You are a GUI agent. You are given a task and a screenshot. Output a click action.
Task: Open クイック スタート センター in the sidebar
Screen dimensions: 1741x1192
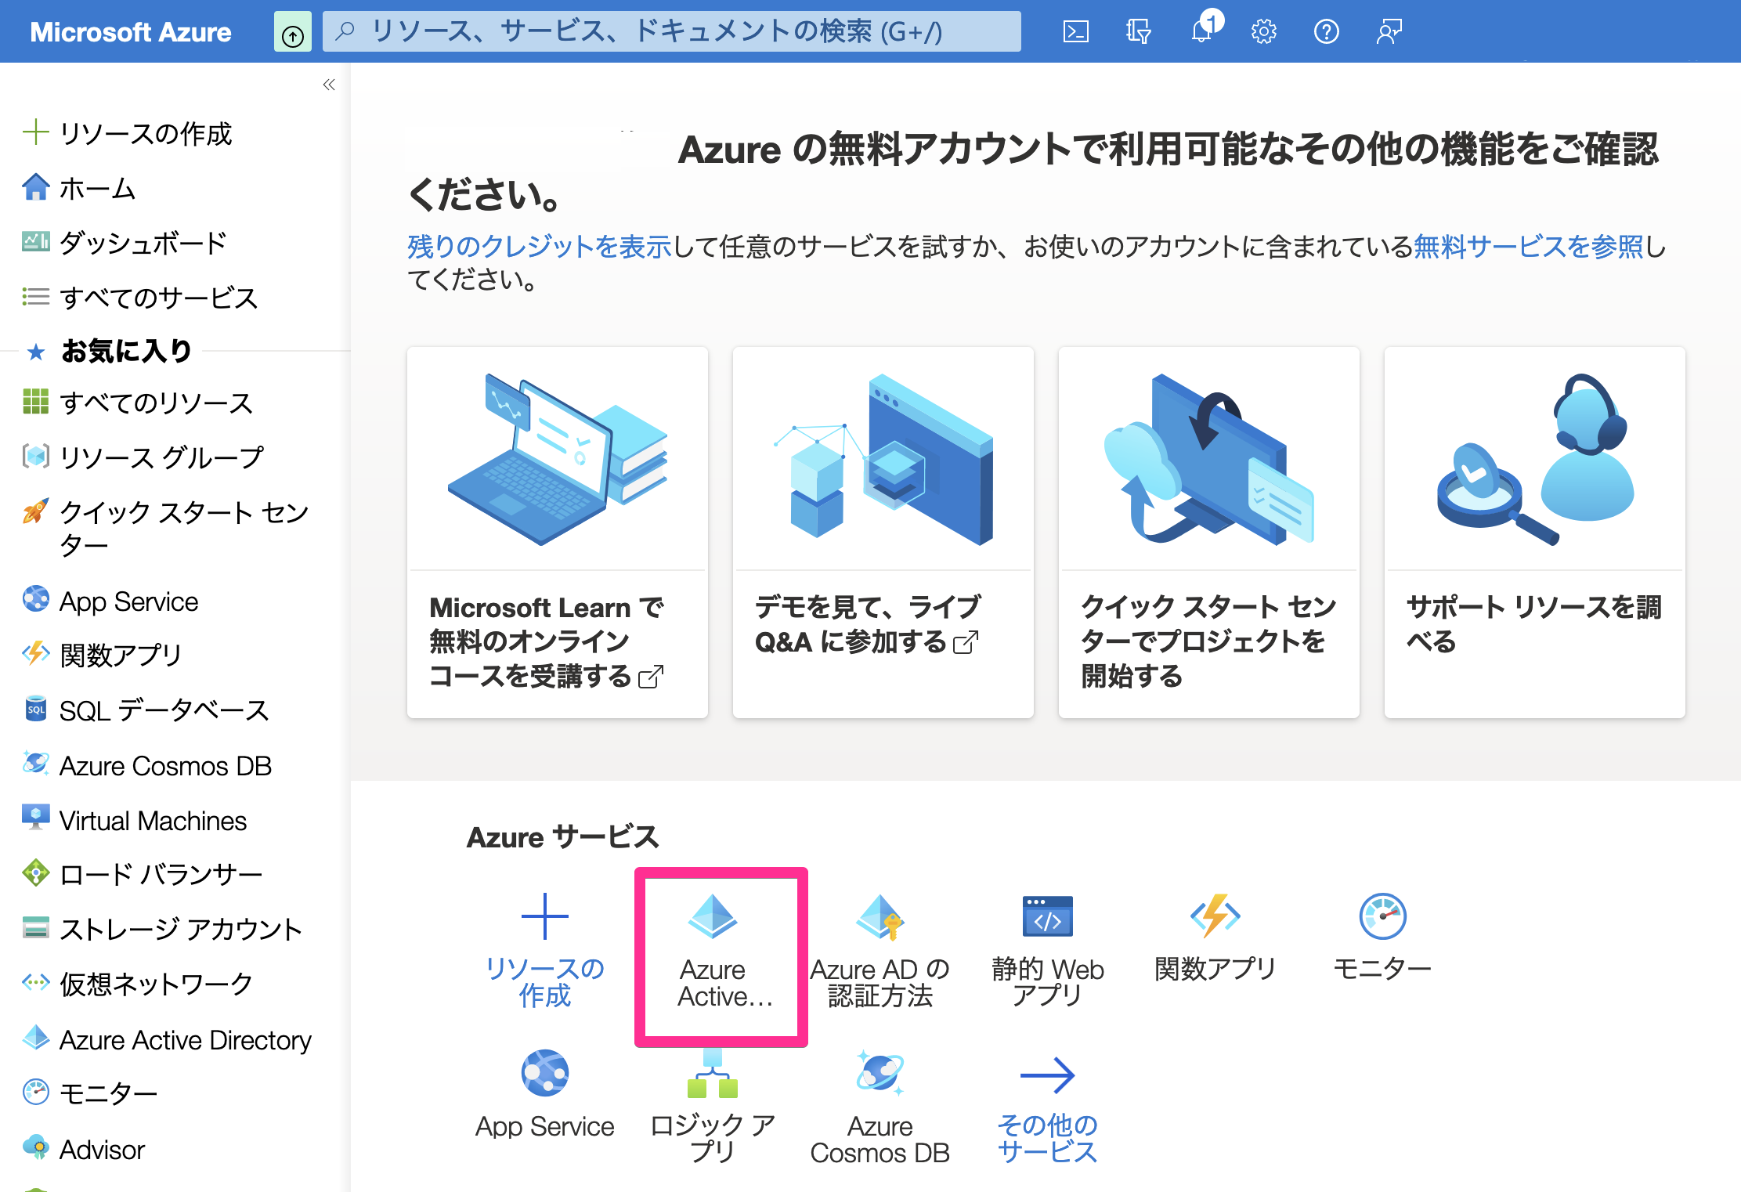[166, 529]
